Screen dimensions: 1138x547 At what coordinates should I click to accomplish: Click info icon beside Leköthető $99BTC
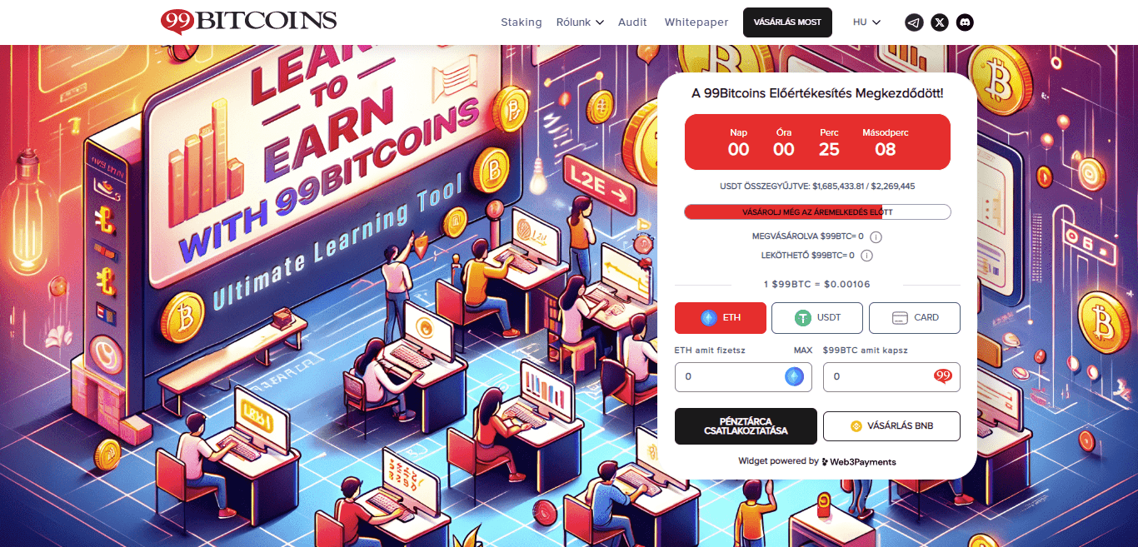866,256
